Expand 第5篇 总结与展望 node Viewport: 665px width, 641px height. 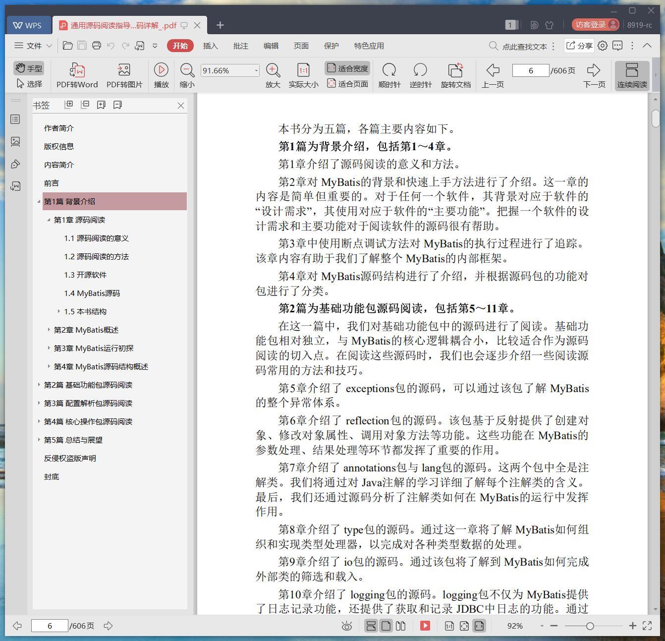click(39, 440)
